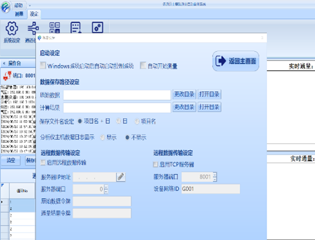Click the small logo icon in dialog title bar

point(39,38)
